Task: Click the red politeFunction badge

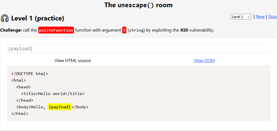Action: click(56, 30)
